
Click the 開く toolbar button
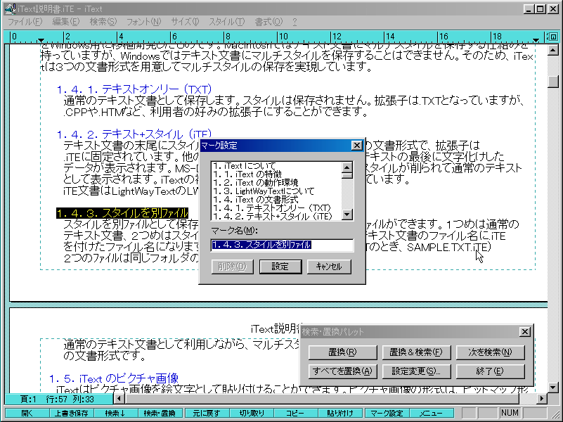coord(27,413)
